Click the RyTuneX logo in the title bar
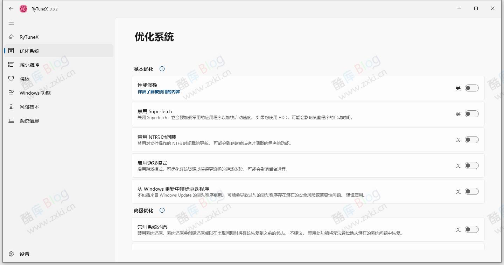The image size is (504, 265). point(23,8)
